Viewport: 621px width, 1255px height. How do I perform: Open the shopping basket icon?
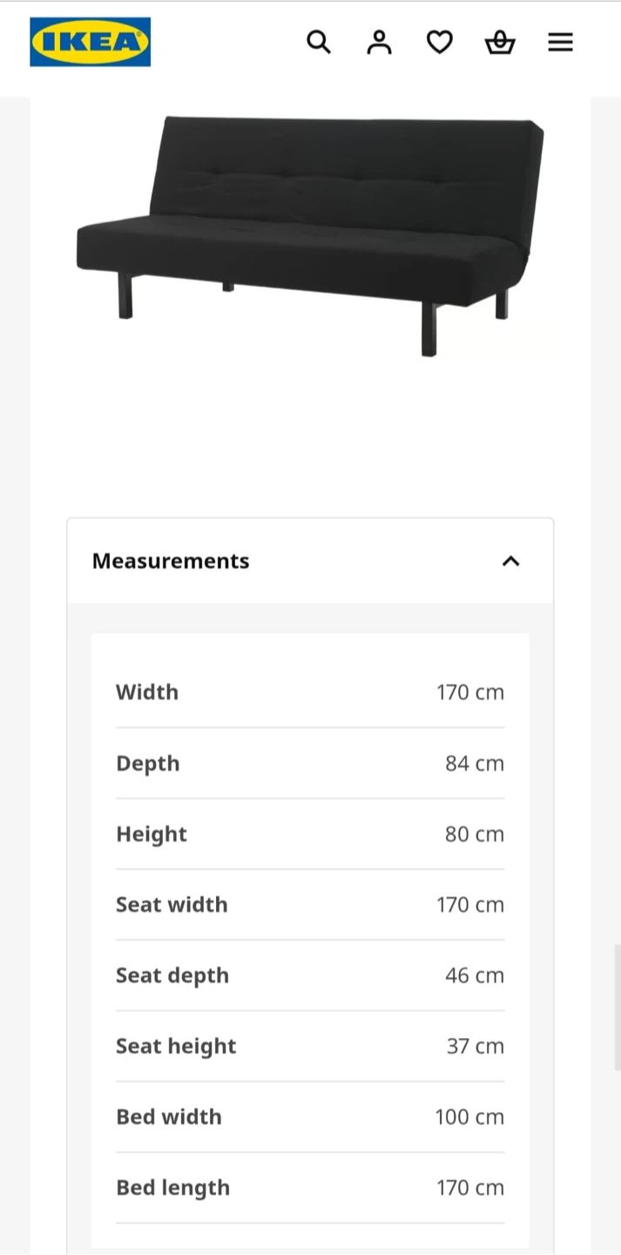pos(500,42)
